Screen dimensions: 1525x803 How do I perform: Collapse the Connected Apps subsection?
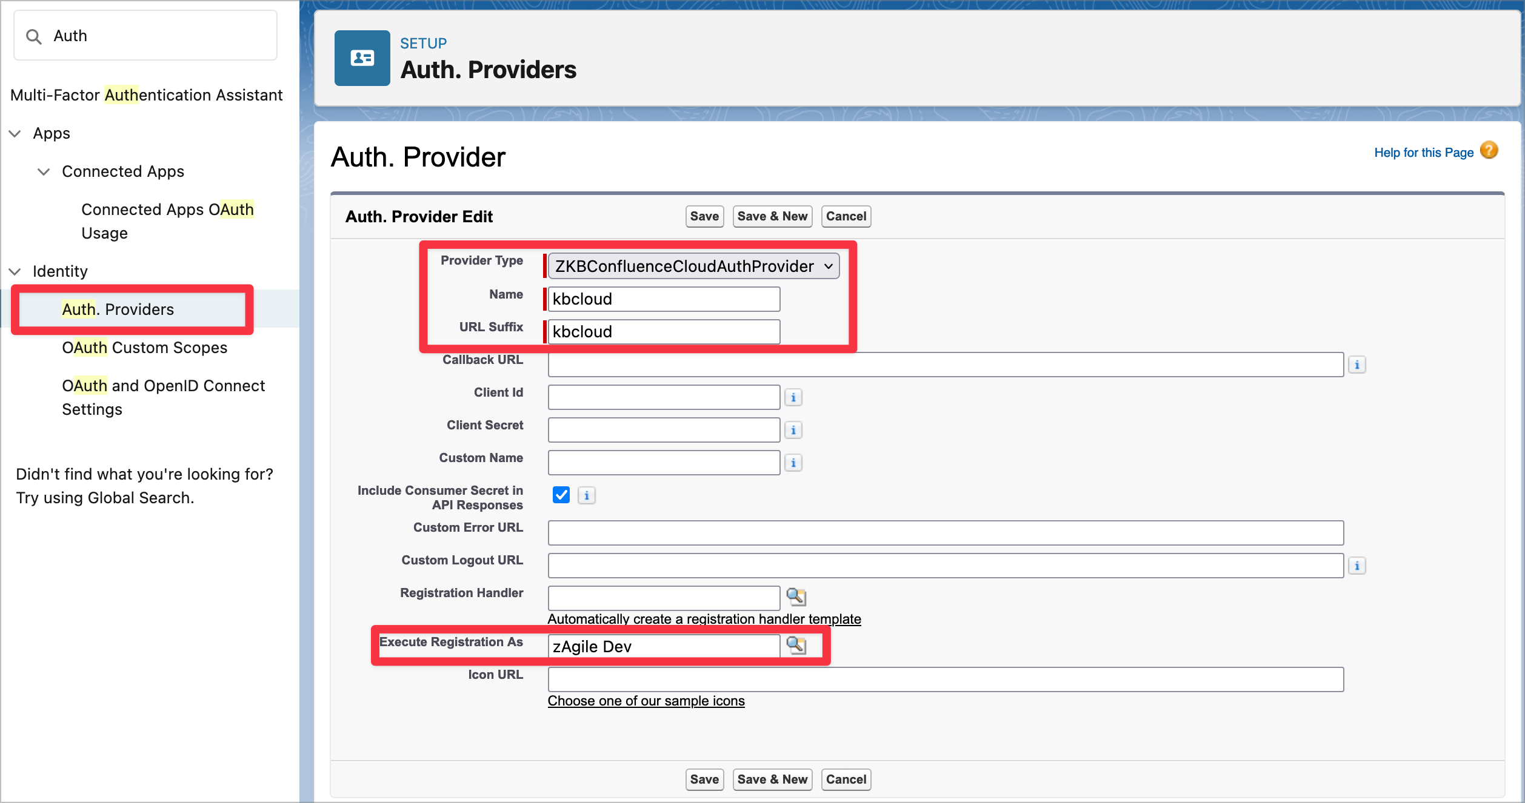coord(44,171)
